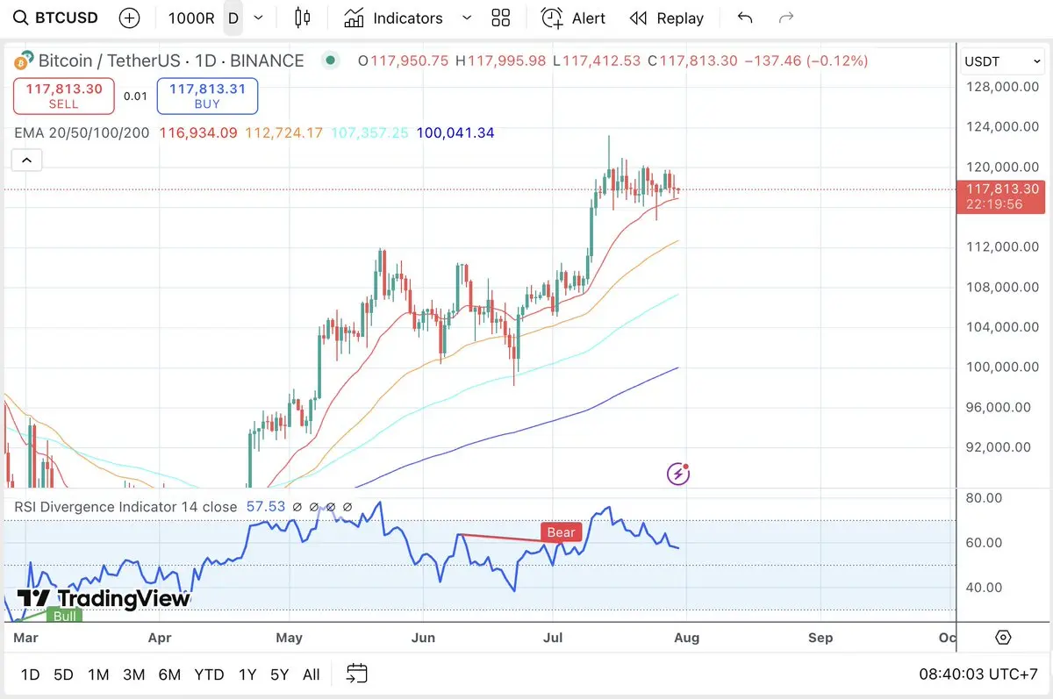The height and width of the screenshot is (699, 1053).
Task: Open timezone menu 08:40:03 UTC+7
Action: (x=978, y=674)
